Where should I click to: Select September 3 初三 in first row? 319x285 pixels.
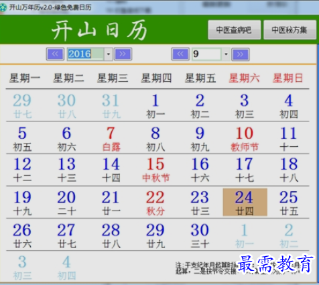tap(245, 106)
